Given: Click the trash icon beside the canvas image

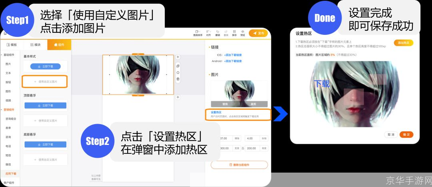Looking at the screenshot, I should point(178,79).
